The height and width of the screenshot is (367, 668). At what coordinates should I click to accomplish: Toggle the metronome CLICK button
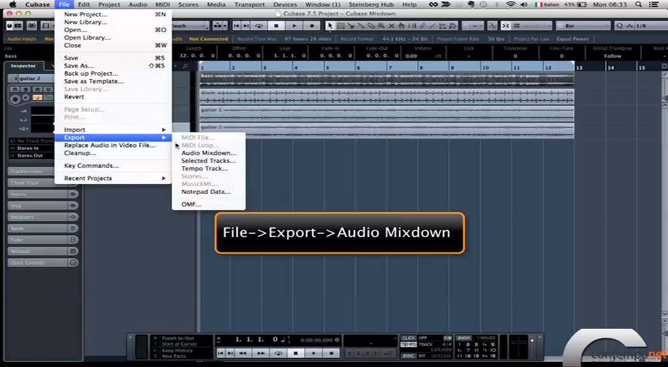click(x=409, y=338)
